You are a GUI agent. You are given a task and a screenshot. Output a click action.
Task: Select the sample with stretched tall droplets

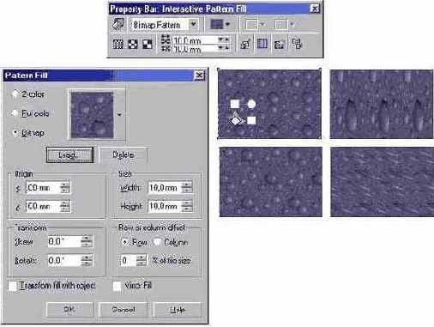382,104
